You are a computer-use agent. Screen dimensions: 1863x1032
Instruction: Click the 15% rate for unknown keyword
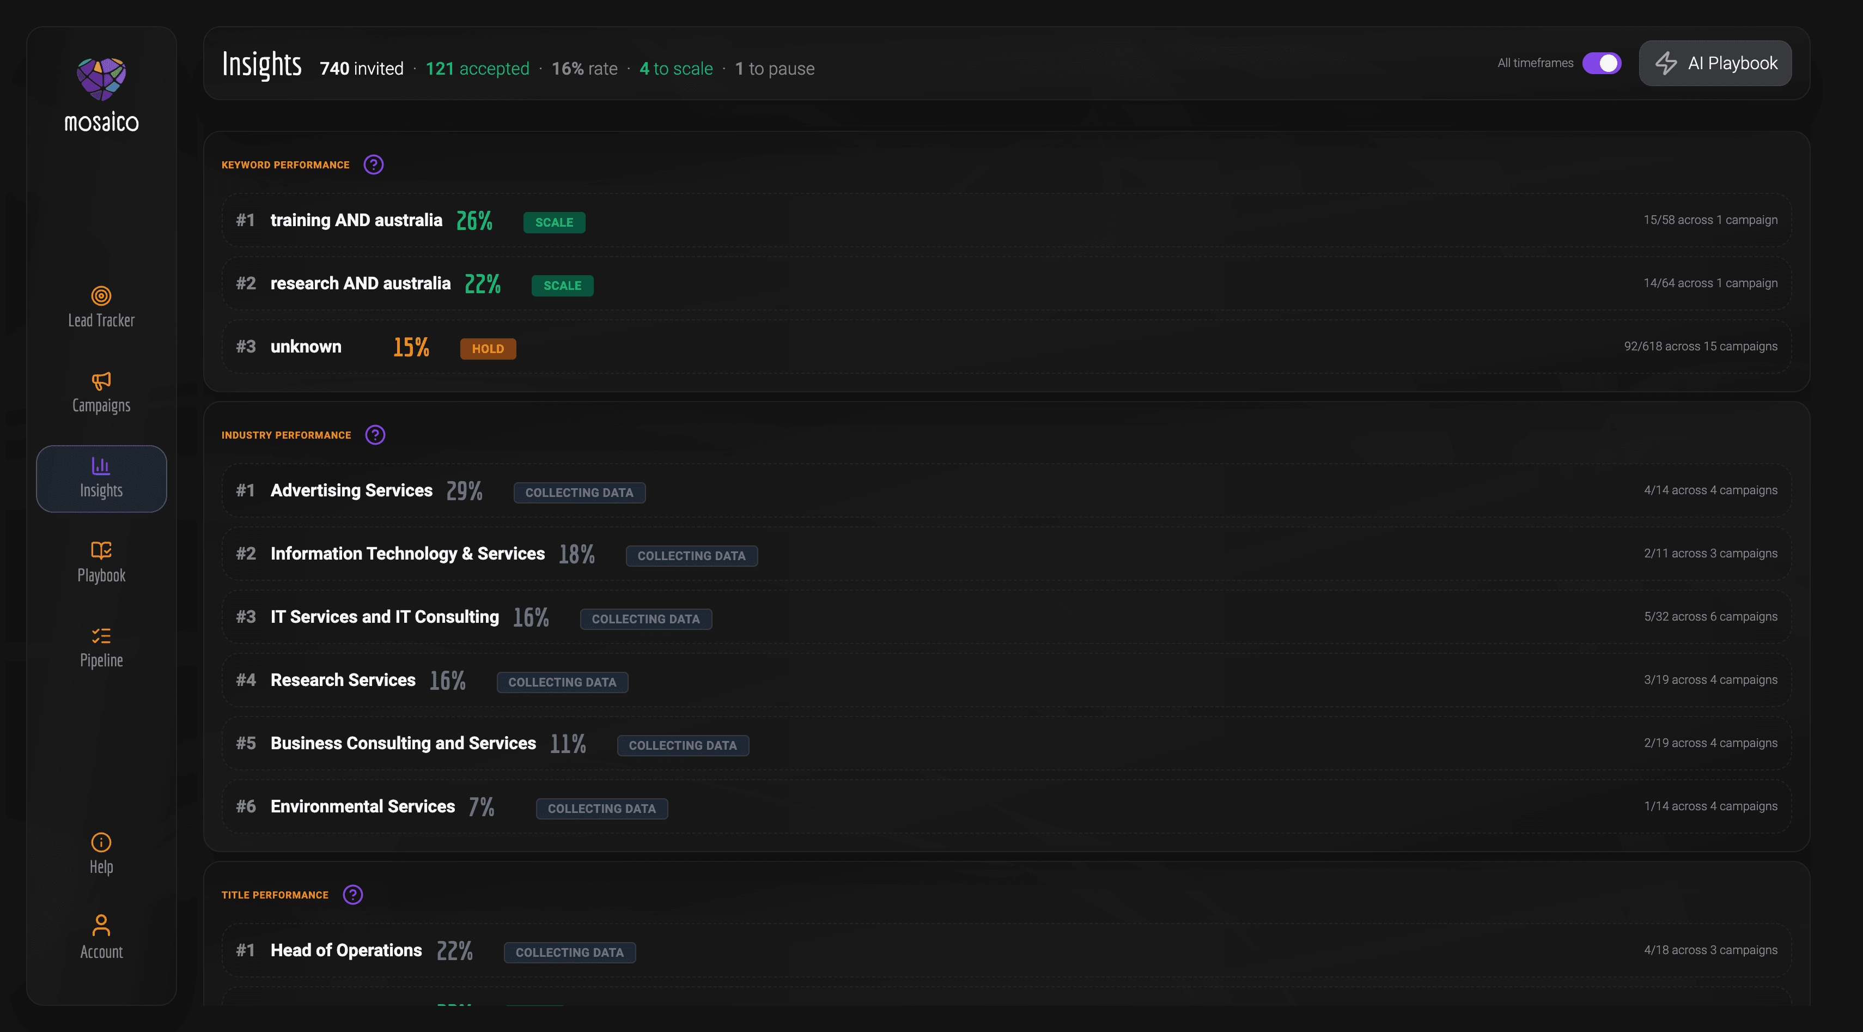[411, 347]
